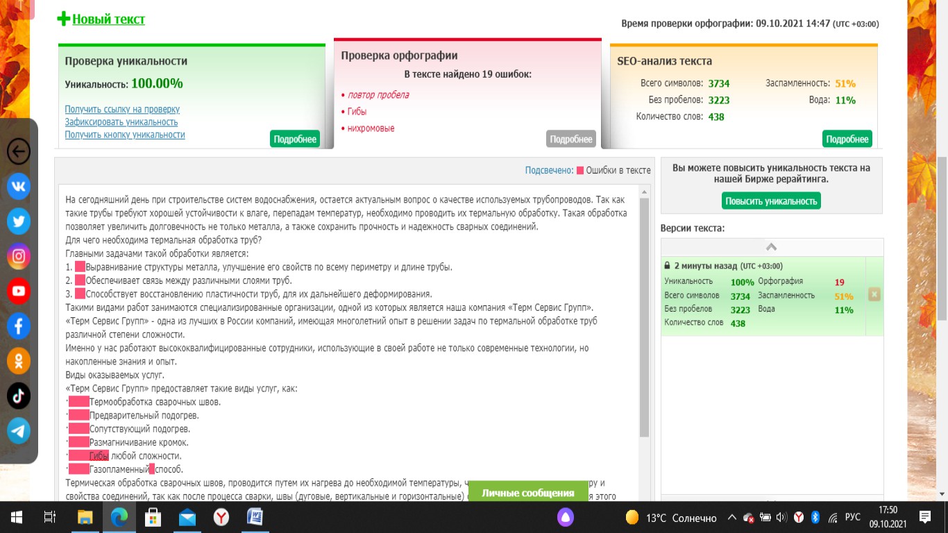Open the Windows notification center
Image resolution: width=948 pixels, height=533 pixels.
(x=925, y=517)
